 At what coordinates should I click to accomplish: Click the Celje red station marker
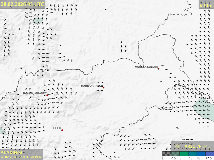pos(62,130)
